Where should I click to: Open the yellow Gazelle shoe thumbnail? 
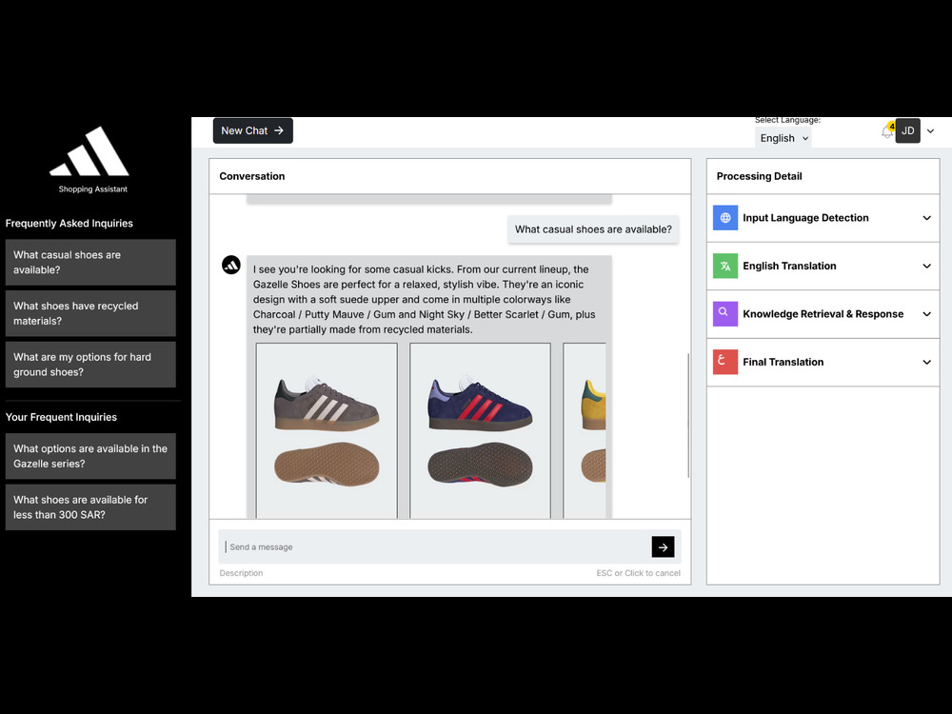tap(585, 430)
